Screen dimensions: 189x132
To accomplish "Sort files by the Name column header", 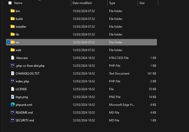I will [x=18, y=3].
